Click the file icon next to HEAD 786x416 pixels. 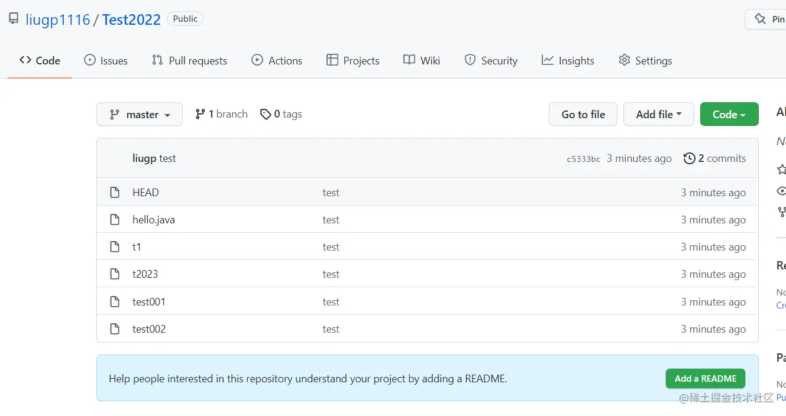(115, 193)
